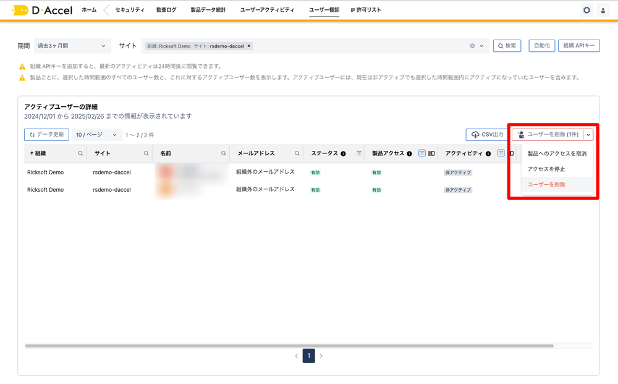This screenshot has width=618, height=384.
Task: Click info icon next to ステータス
Action: click(343, 154)
